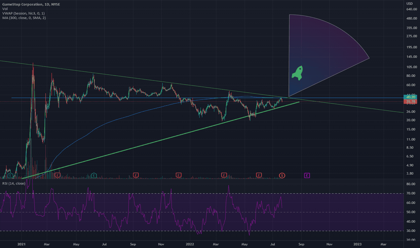
Task: Click the 2021 label on time axis
Action: click(x=22, y=244)
